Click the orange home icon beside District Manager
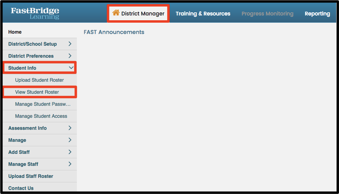Image resolution: width=339 pixels, height=194 pixels. pyautogui.click(x=116, y=13)
